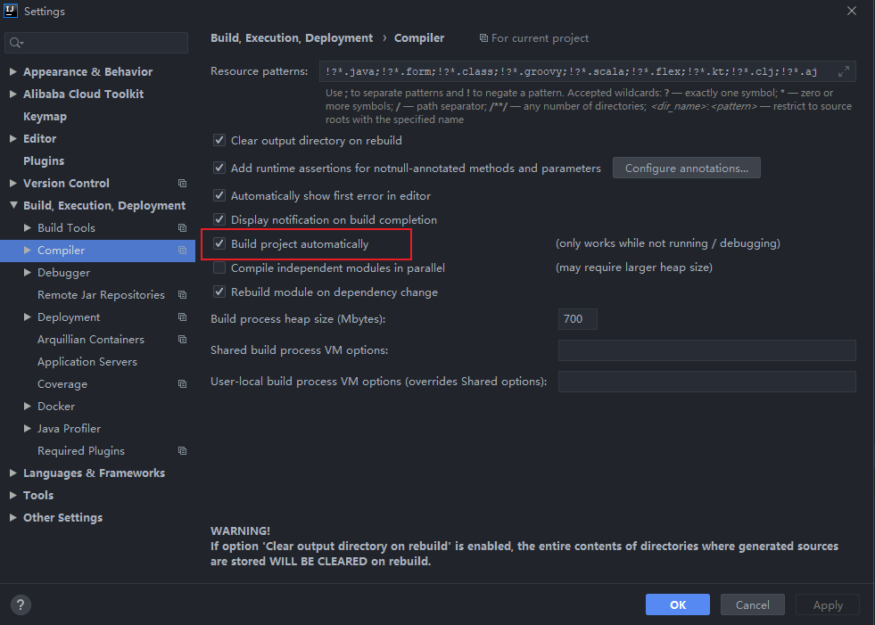This screenshot has height=625, width=875.
Task: Uncheck "Display notification on build completion"
Action: (219, 219)
